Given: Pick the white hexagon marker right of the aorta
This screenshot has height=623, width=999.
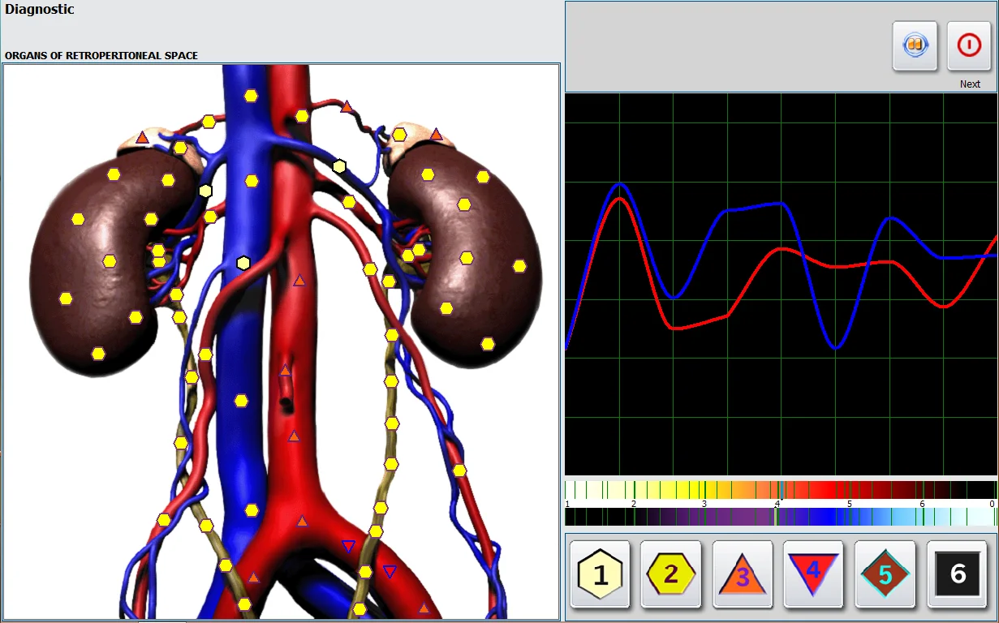Looking at the screenshot, I should coord(339,166).
